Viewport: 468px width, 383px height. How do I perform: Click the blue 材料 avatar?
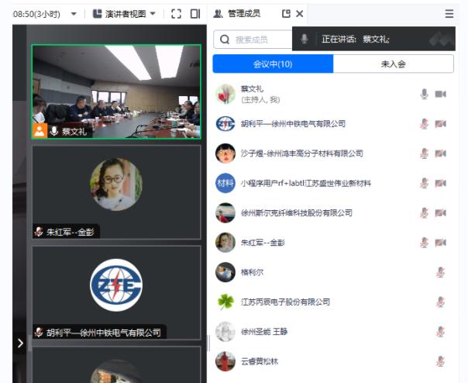point(225,183)
